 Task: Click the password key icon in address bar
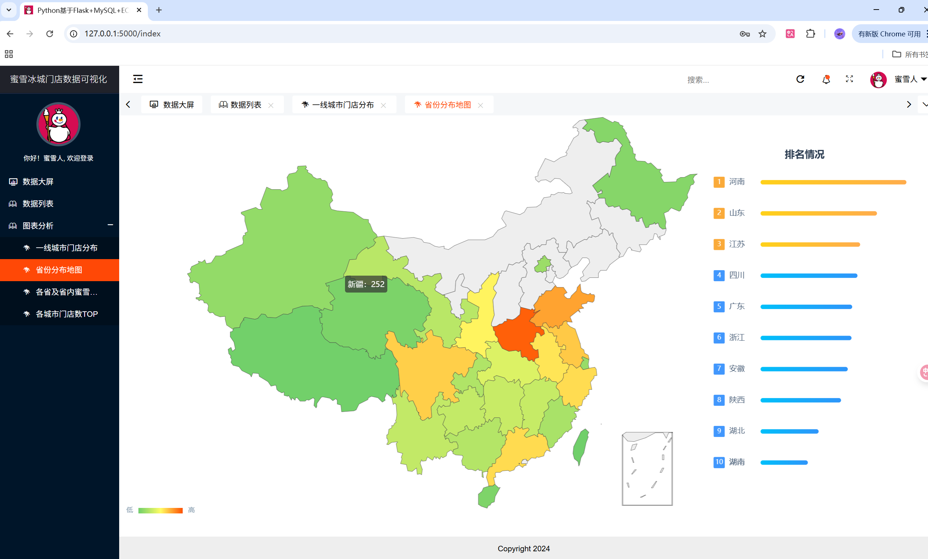[744, 34]
